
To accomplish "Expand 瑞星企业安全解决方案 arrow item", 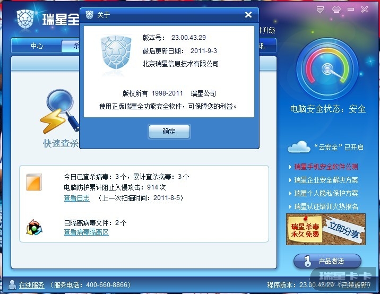I will [x=324, y=180].
